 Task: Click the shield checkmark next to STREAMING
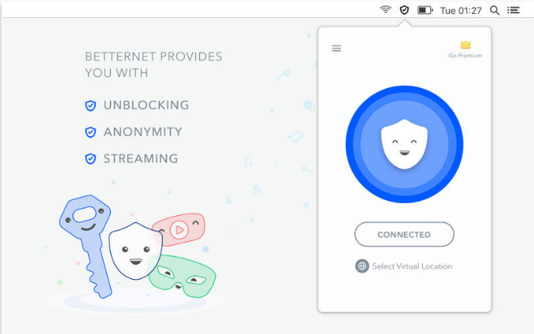point(90,159)
